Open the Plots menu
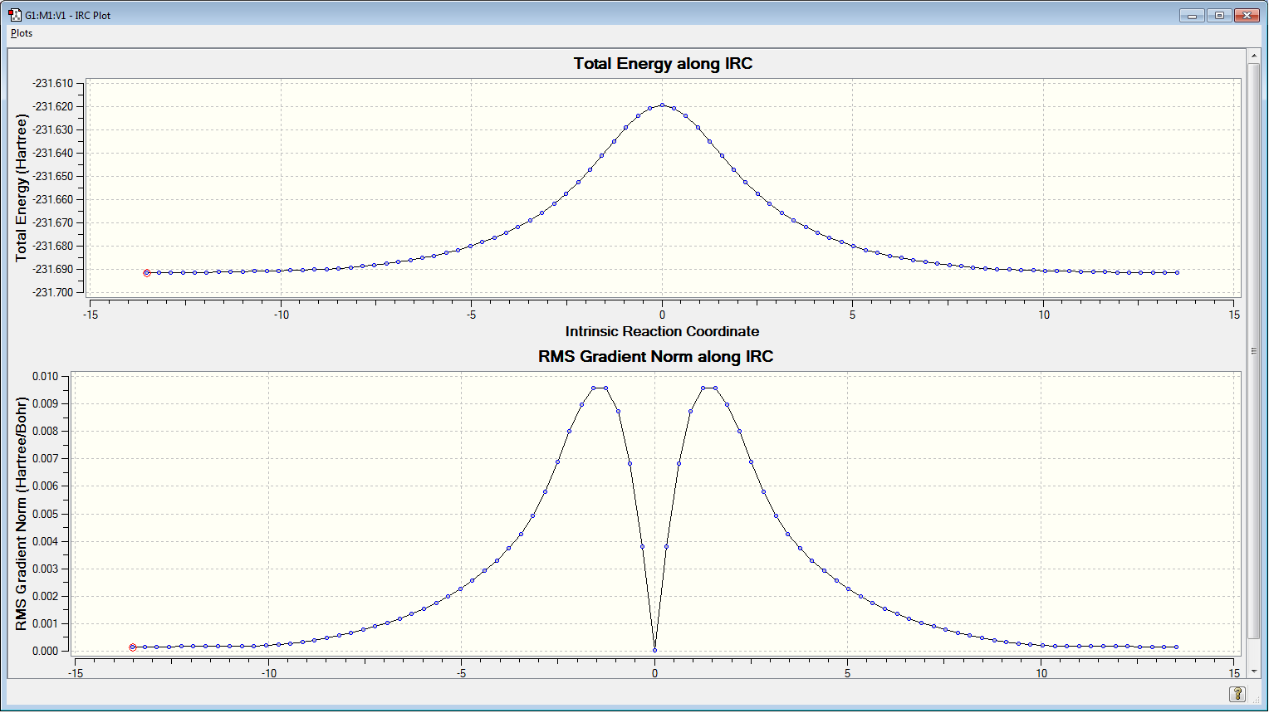The height and width of the screenshot is (713, 1269). [x=22, y=33]
